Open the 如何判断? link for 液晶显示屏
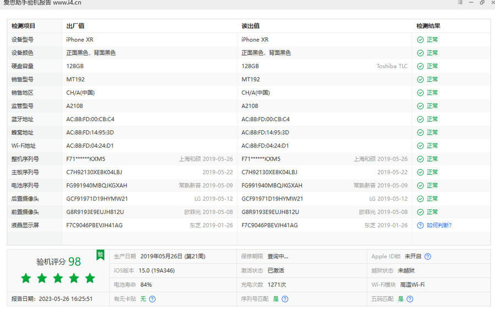This screenshot has width=495, height=315. coord(439,225)
